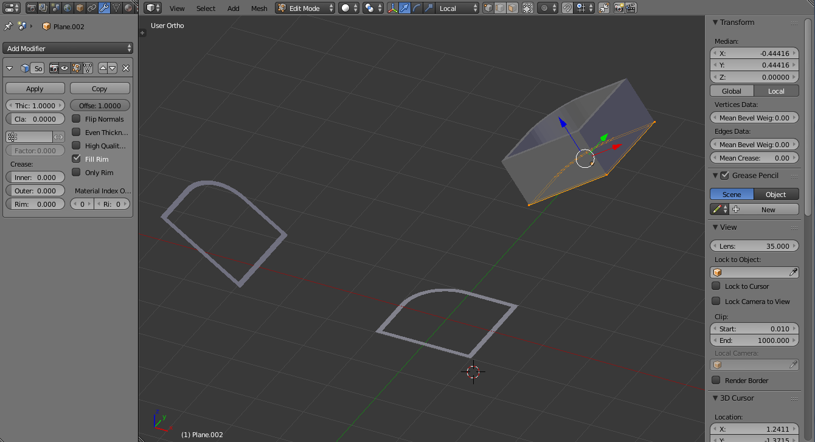Disable the Grease Pencil panel checkbox
815x442 pixels.
[724, 176]
